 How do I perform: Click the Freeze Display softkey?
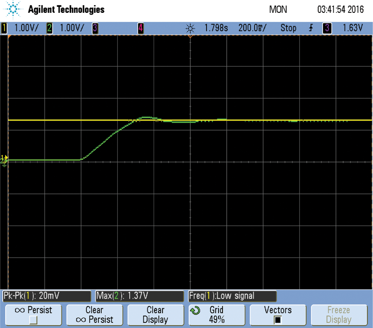(x=339, y=315)
